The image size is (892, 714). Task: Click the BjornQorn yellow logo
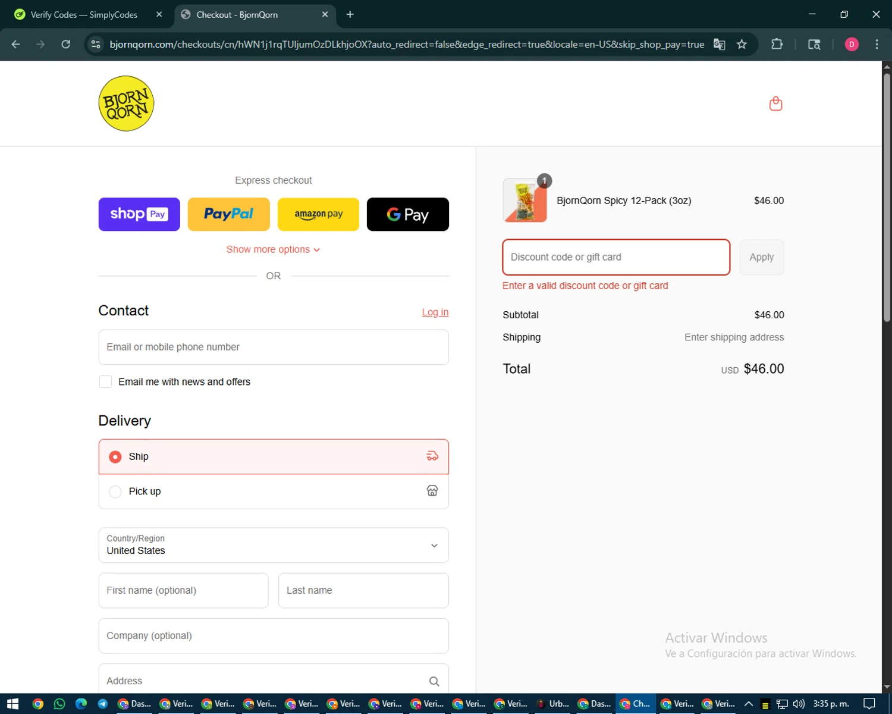[126, 104]
